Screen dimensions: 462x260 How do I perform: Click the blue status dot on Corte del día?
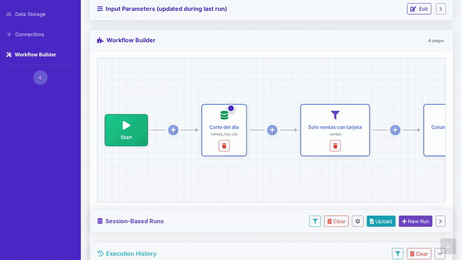(x=231, y=108)
